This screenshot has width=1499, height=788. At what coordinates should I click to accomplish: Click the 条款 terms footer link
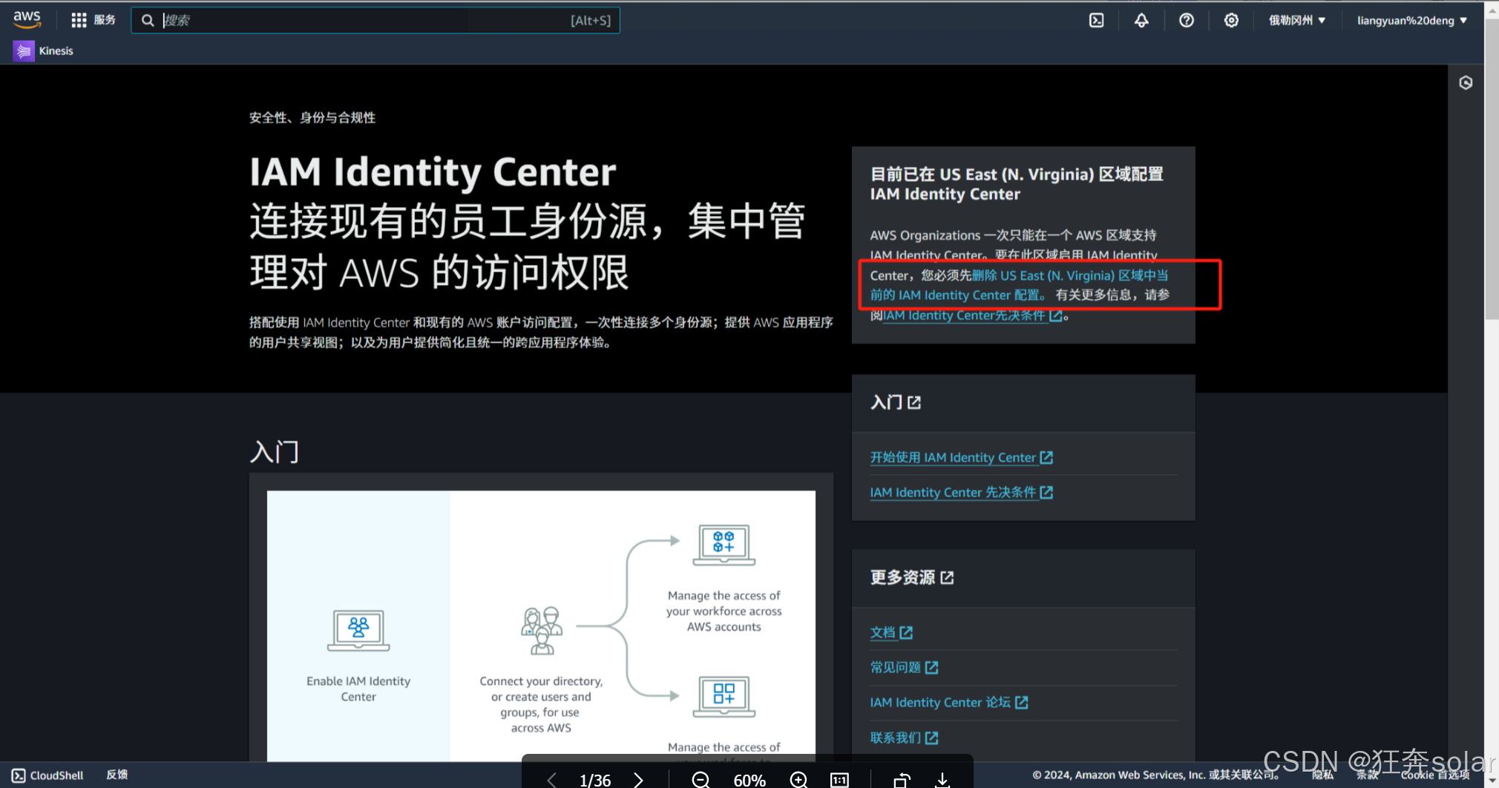coord(1368,775)
